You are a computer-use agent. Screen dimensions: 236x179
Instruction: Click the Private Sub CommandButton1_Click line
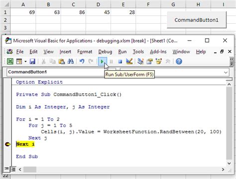[69, 95]
